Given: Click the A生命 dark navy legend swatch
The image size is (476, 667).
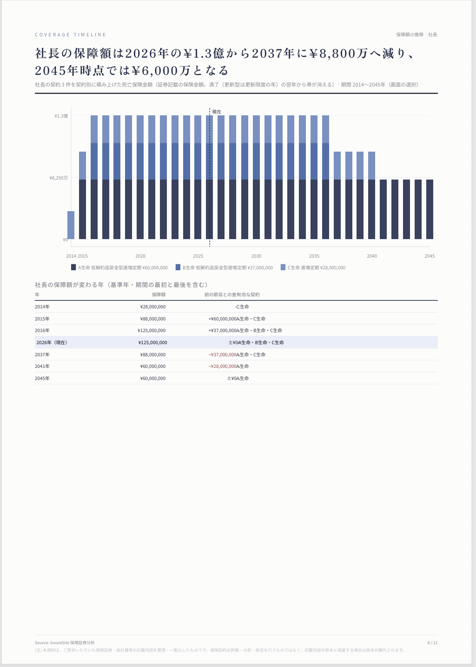Looking at the screenshot, I should [x=73, y=267].
